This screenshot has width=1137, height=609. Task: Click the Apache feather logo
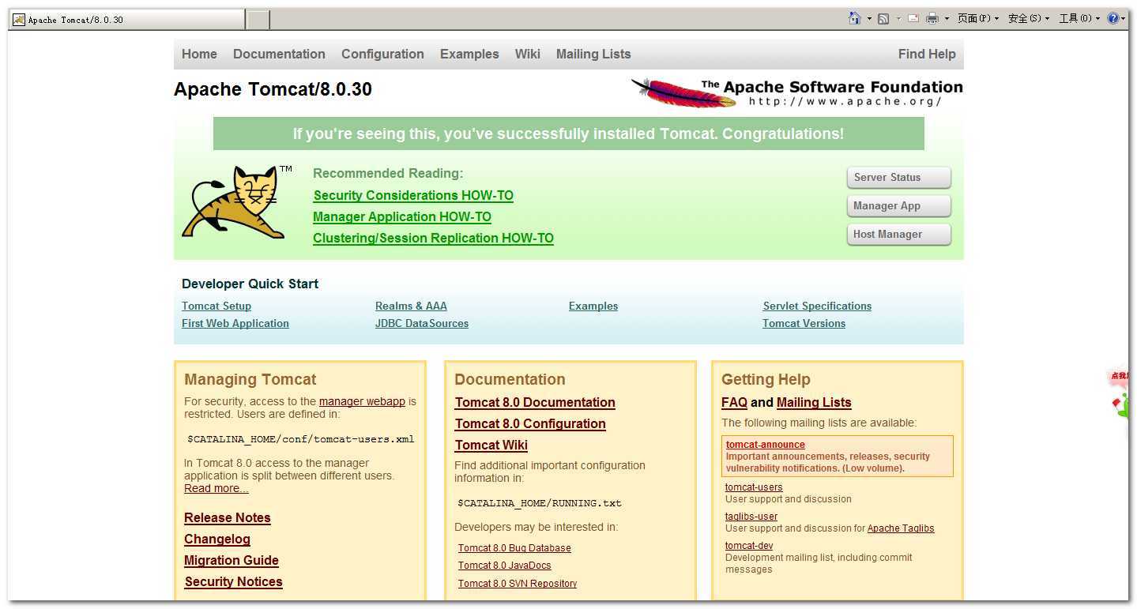[x=684, y=92]
